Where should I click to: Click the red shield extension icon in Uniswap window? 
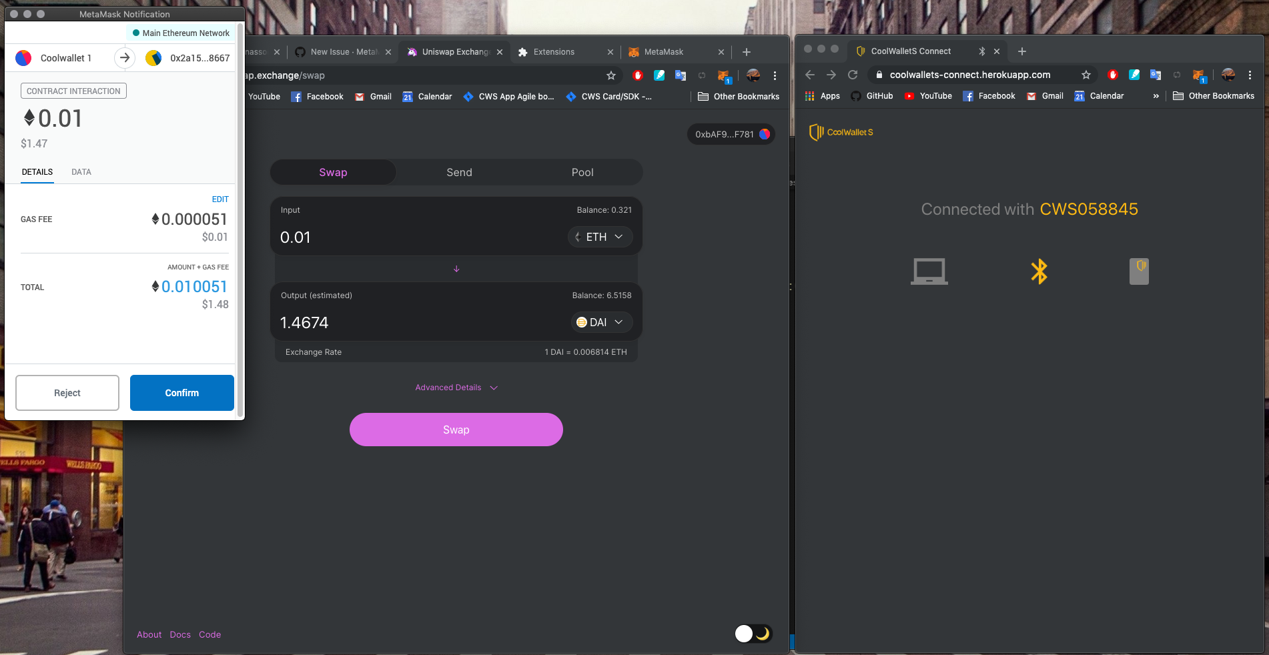coord(637,75)
